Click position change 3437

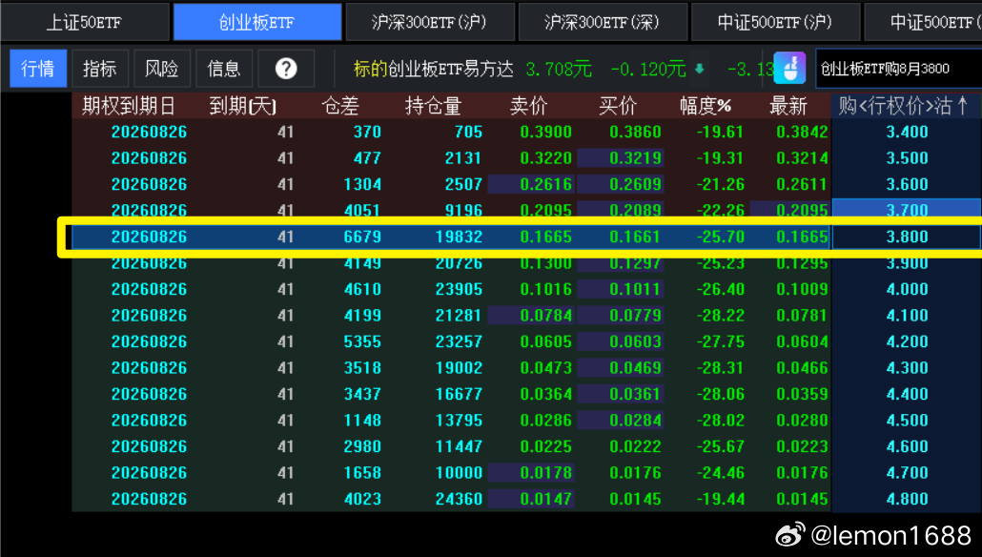click(x=362, y=394)
